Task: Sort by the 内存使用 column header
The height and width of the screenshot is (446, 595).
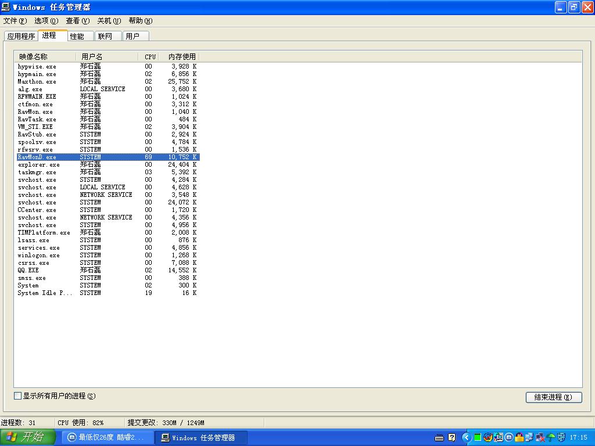Action: (x=179, y=57)
